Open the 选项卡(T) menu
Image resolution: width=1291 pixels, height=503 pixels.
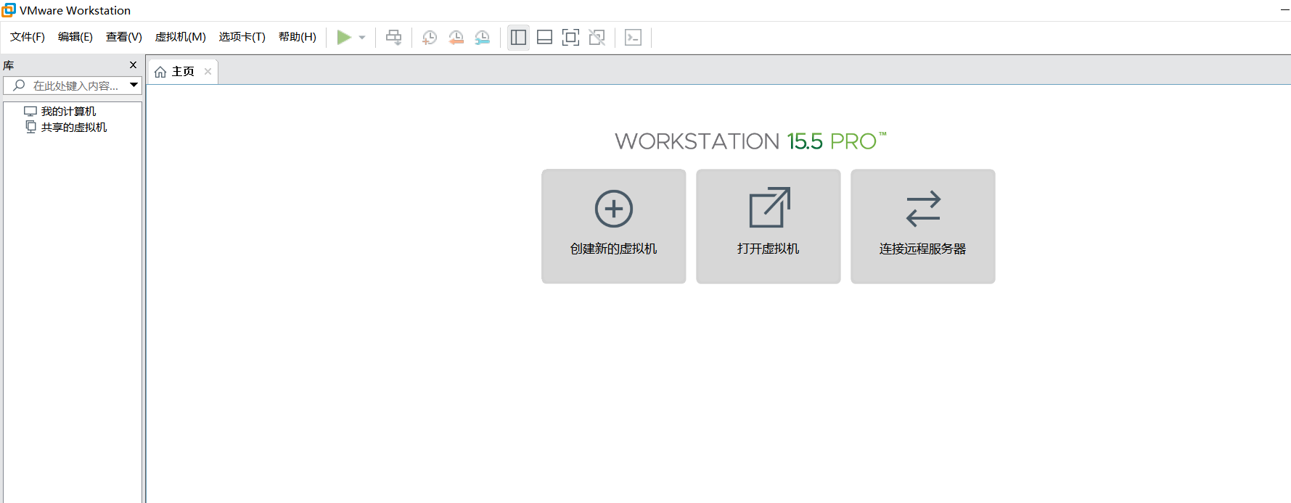[242, 37]
